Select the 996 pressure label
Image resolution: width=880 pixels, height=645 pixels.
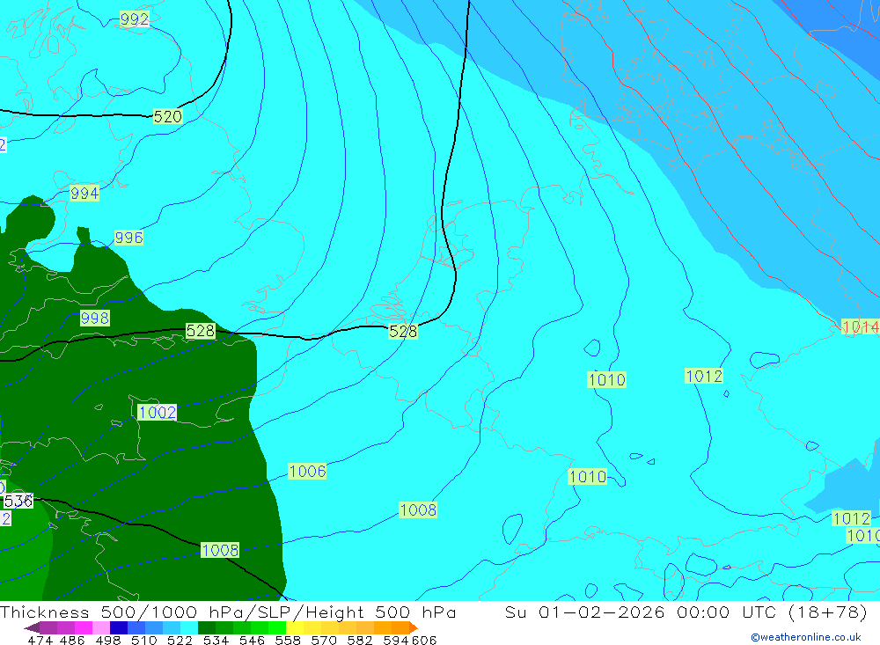point(128,238)
